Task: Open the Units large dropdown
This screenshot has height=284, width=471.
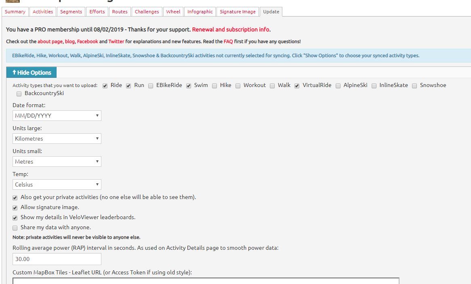Action: click(57, 139)
